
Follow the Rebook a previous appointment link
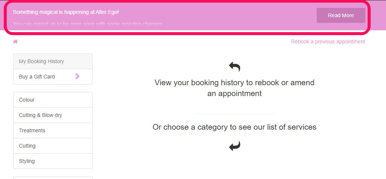328,41
